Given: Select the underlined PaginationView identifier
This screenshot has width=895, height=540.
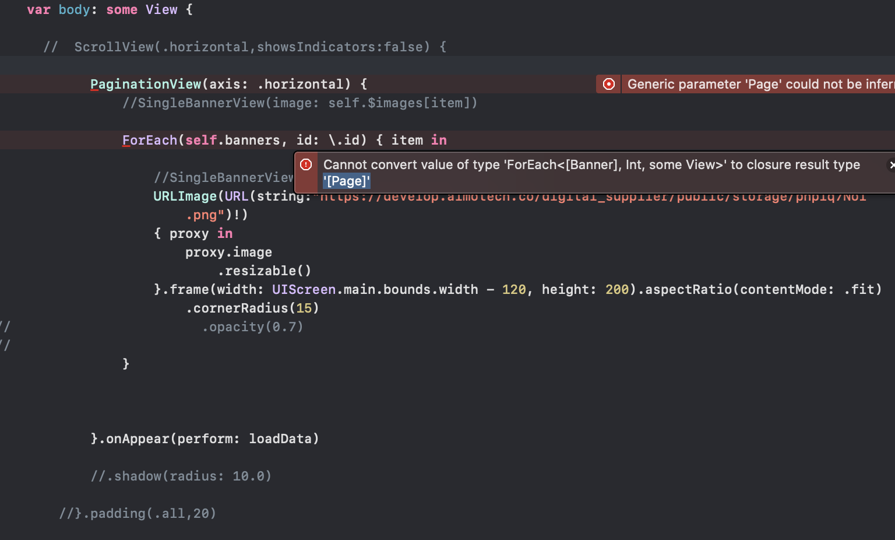Looking at the screenshot, I should [x=145, y=84].
